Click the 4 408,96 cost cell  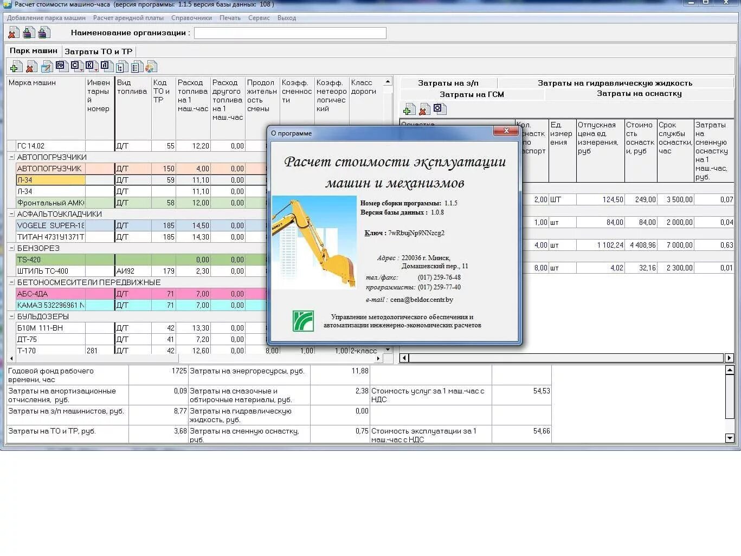click(x=641, y=245)
